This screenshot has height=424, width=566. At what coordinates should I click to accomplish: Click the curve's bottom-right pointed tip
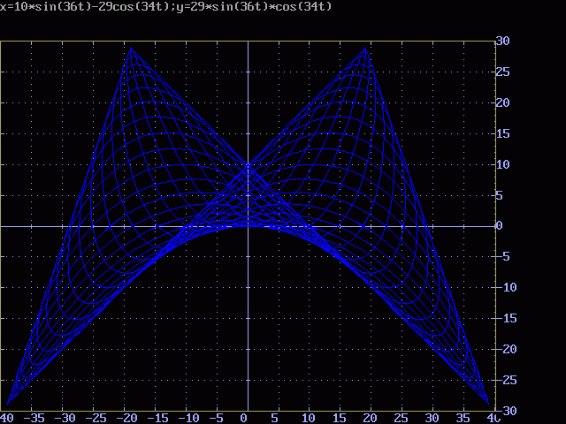[488, 405]
